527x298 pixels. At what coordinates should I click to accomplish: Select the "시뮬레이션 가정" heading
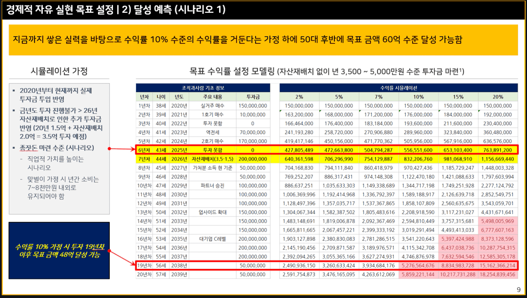click(x=59, y=71)
